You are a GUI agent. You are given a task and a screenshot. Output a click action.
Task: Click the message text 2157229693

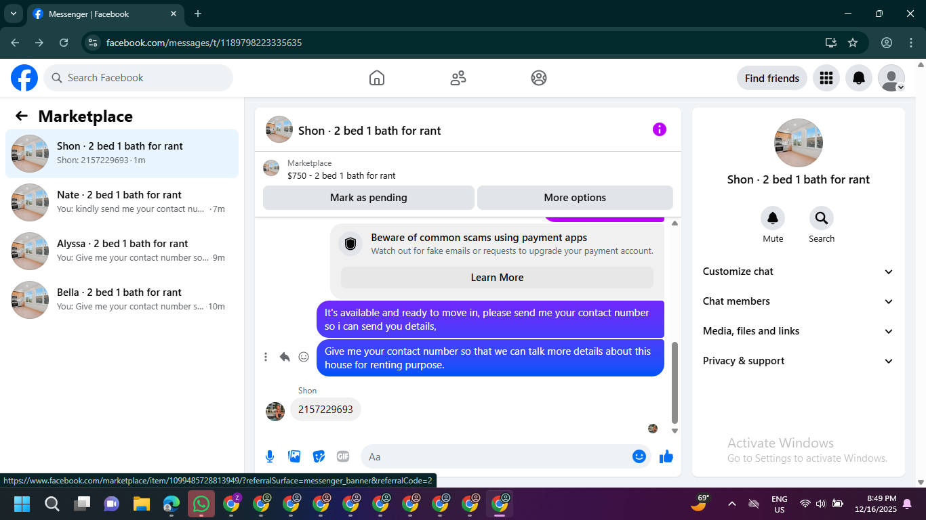click(326, 410)
